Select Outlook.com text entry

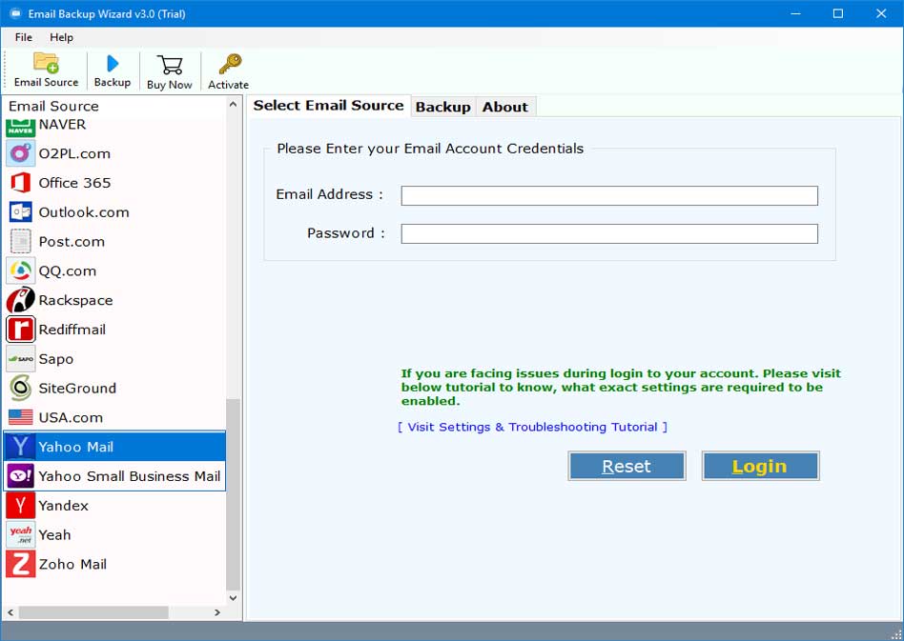pos(84,212)
